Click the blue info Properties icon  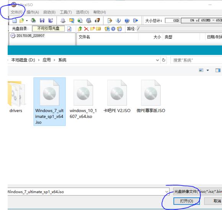pyautogui.click(x=118, y=21)
